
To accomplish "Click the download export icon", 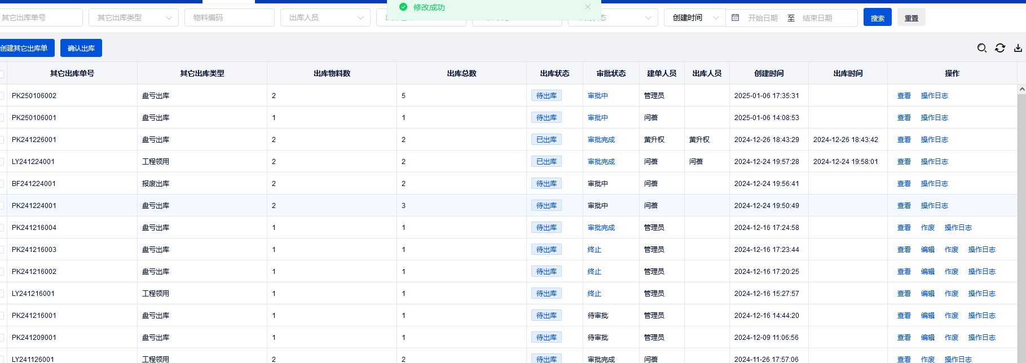I will pos(1018,48).
